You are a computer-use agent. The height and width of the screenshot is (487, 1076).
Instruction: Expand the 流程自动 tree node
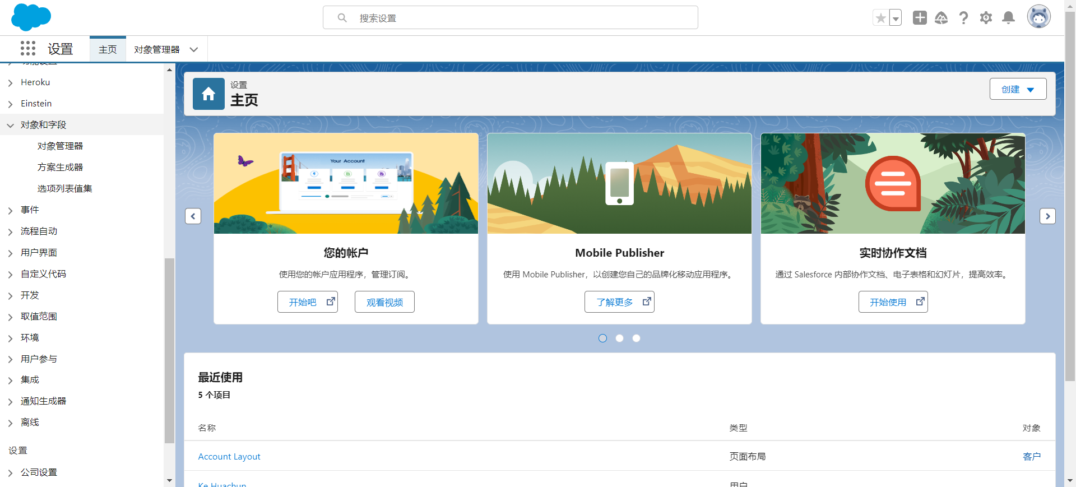[10, 232]
